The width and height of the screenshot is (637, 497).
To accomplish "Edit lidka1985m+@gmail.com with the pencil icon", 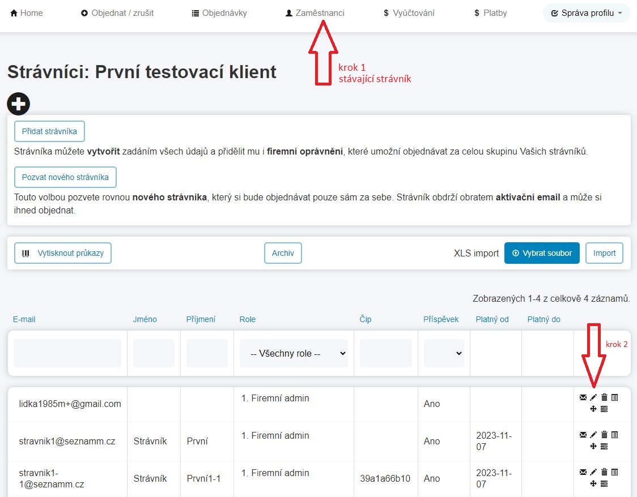I will click(x=593, y=397).
